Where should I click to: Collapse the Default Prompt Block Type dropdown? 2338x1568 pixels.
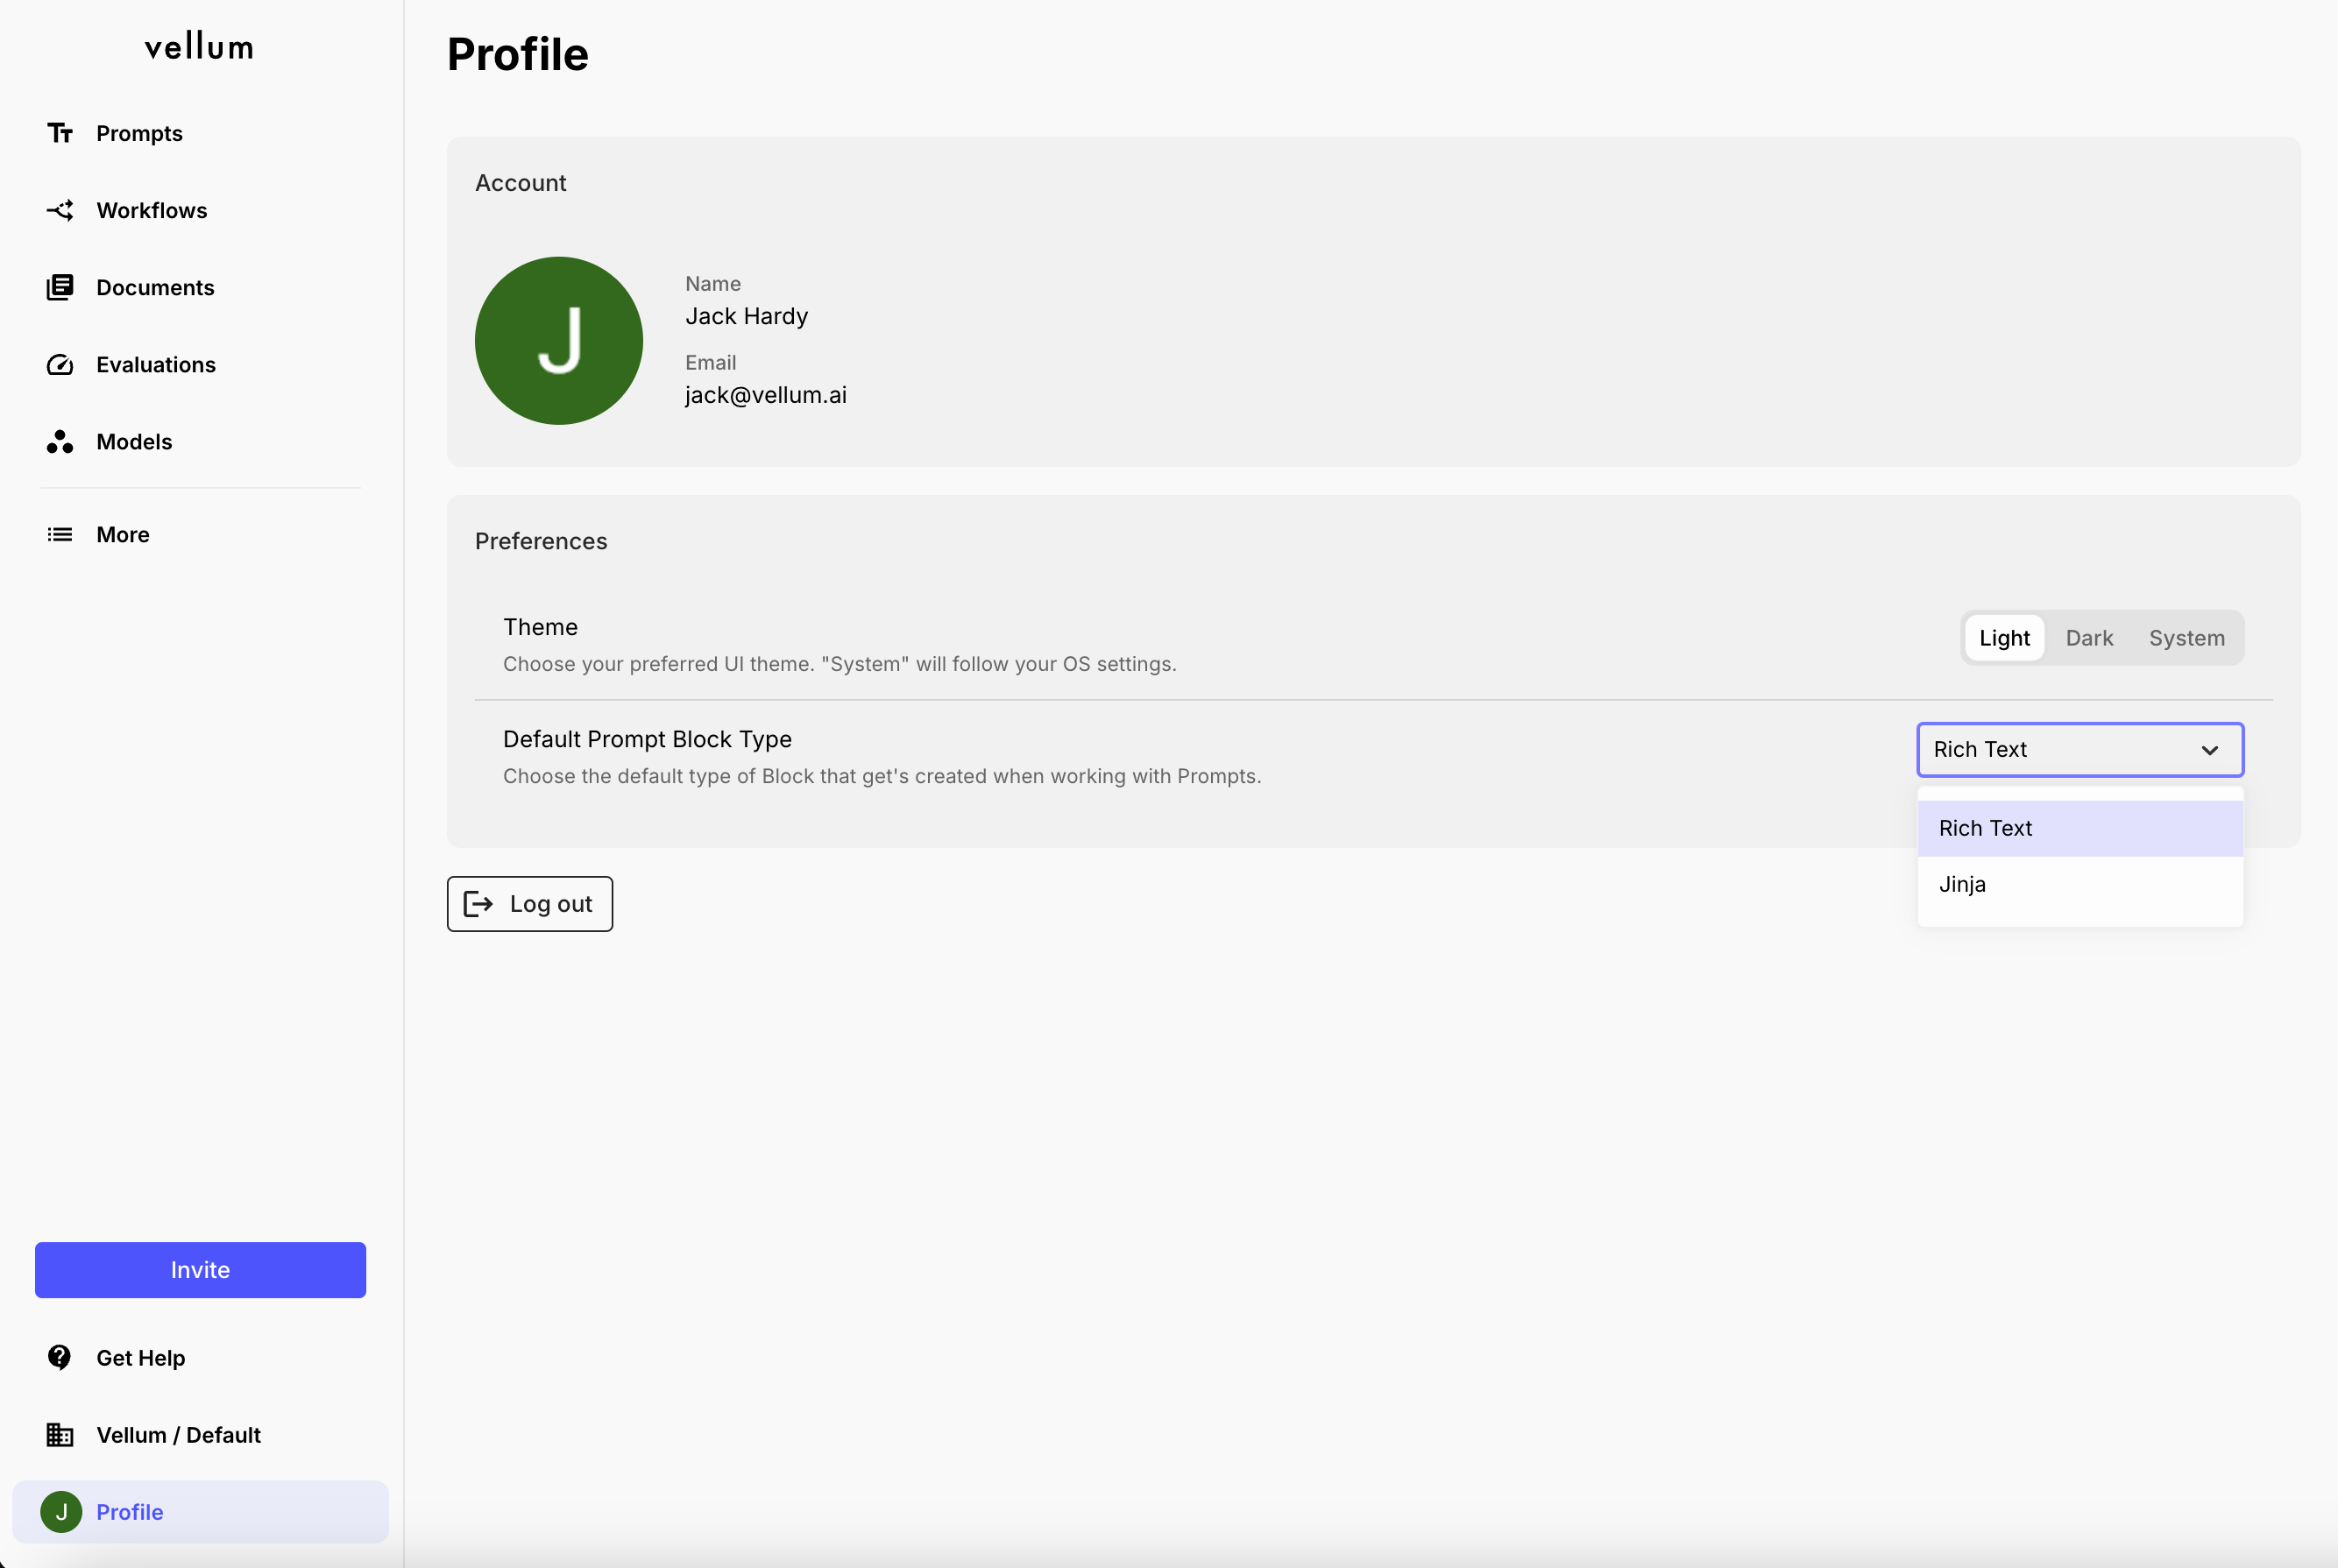(x=2209, y=750)
